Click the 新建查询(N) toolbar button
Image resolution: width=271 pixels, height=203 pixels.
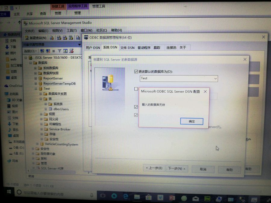[x=36, y=38]
